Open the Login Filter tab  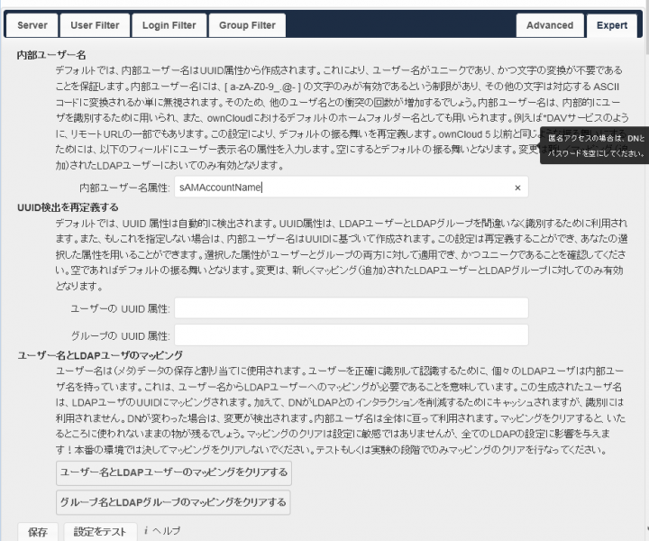[x=169, y=25]
